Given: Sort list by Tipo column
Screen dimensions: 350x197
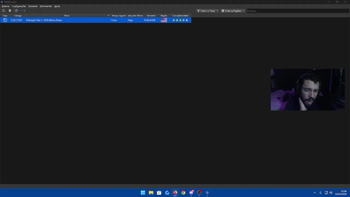Looking at the screenshot, I should [x=5, y=16].
